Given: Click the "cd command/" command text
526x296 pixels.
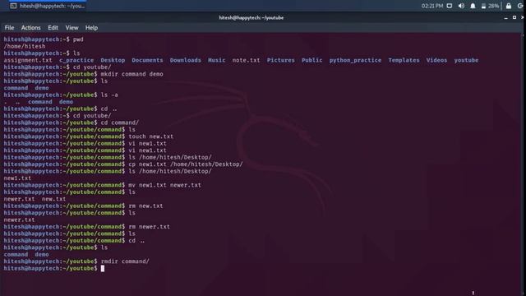Looking at the screenshot, I should [120, 123].
